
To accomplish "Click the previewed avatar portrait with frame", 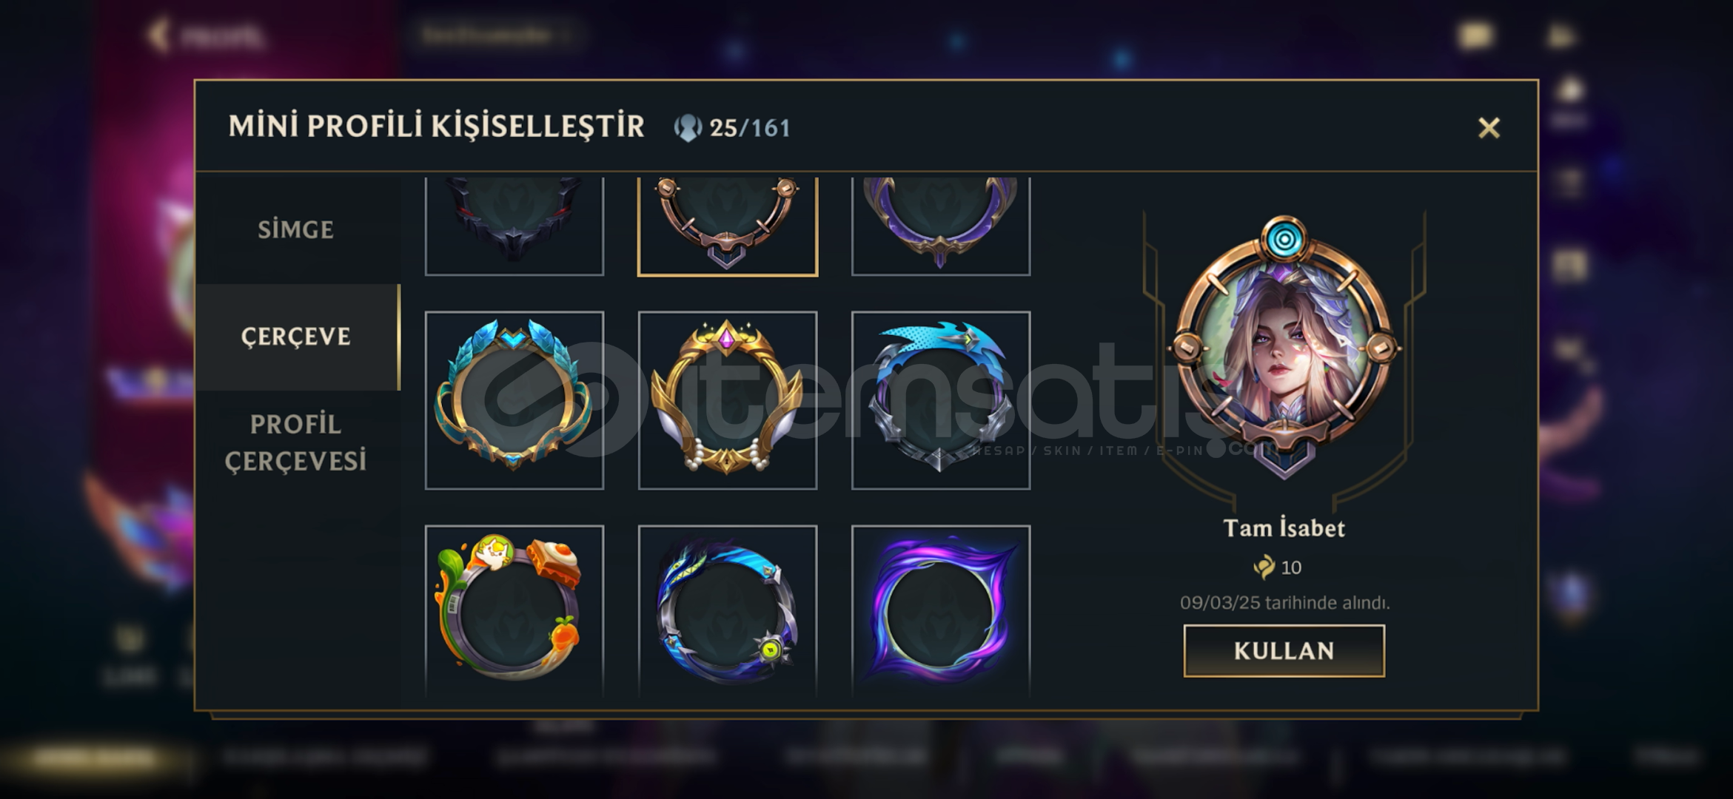I will (x=1284, y=348).
